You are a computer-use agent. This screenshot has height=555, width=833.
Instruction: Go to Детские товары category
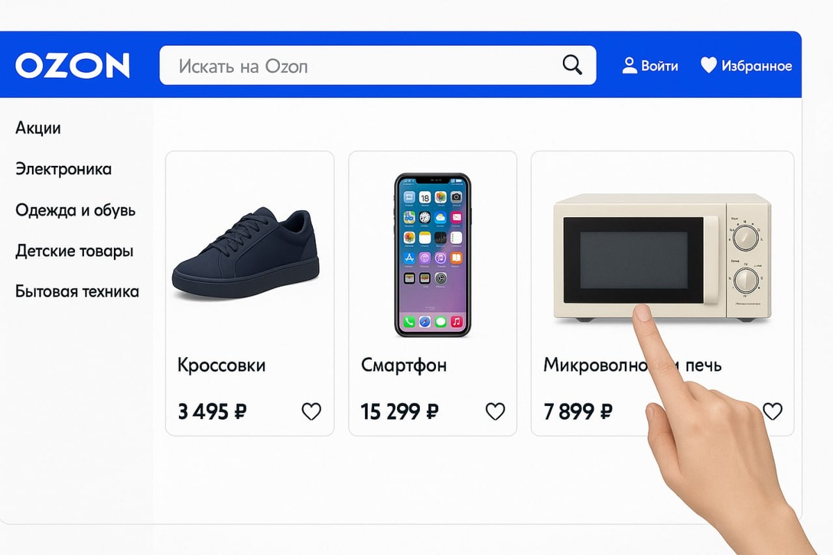click(x=74, y=251)
